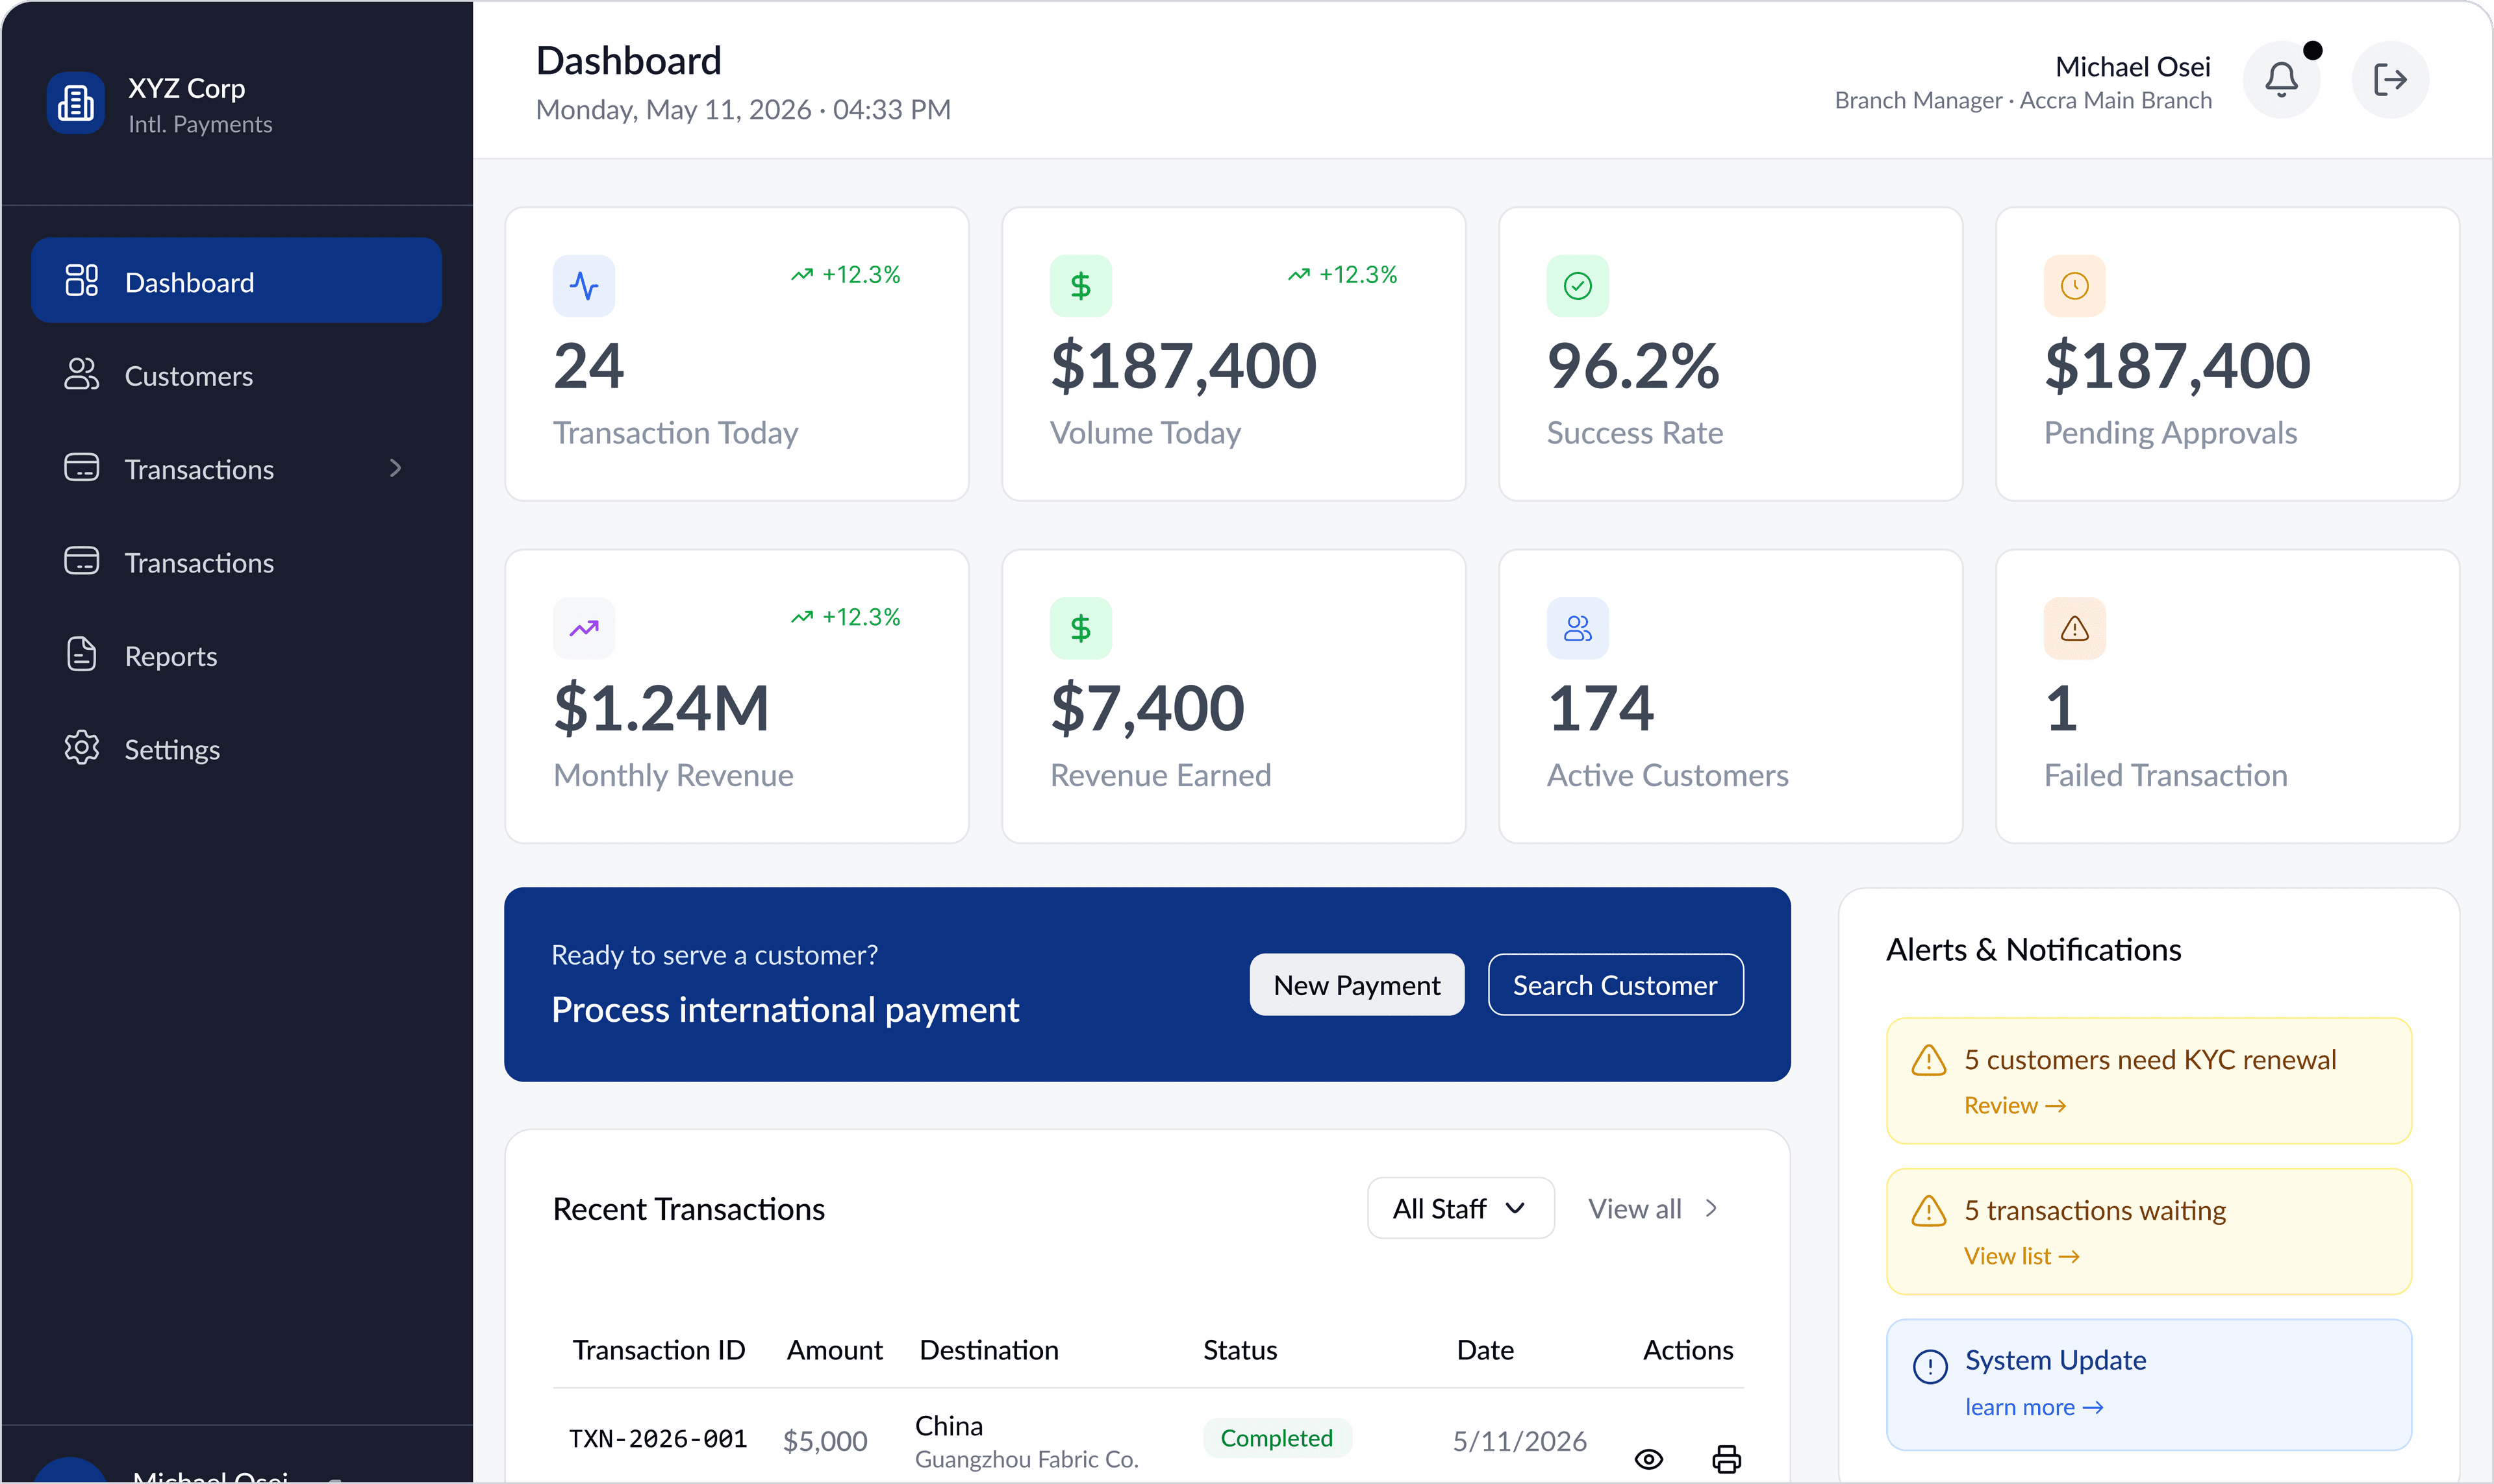Click View list for waiting transactions
Screen dimensions: 2494x1484
[x=2021, y=1256]
